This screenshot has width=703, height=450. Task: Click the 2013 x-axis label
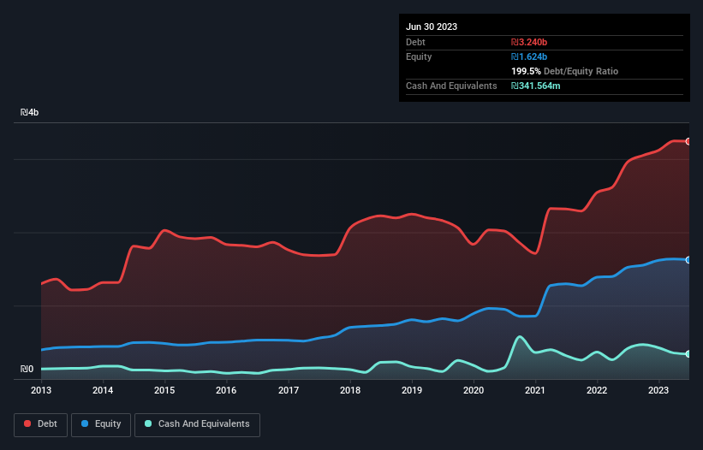[41, 390]
